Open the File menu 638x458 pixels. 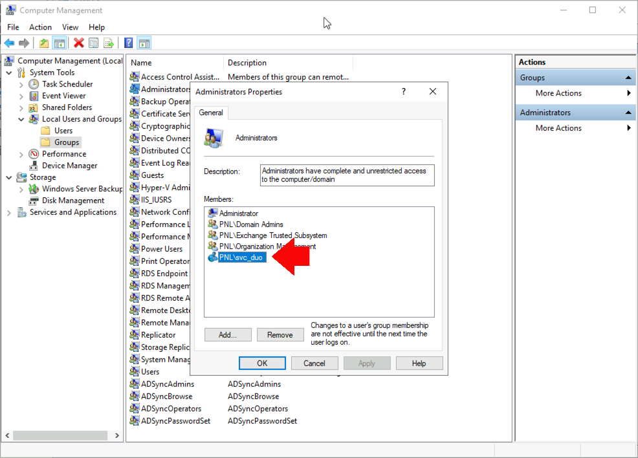tap(13, 27)
